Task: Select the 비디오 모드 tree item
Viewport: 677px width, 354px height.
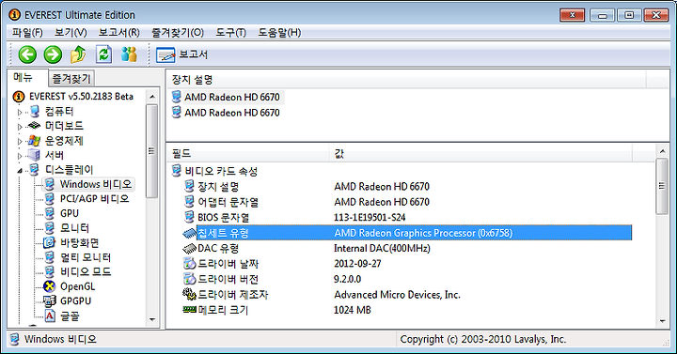Action: 86,271
